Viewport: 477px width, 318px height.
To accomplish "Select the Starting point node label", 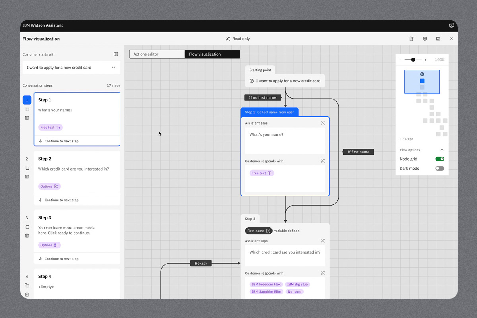I will pos(260,70).
